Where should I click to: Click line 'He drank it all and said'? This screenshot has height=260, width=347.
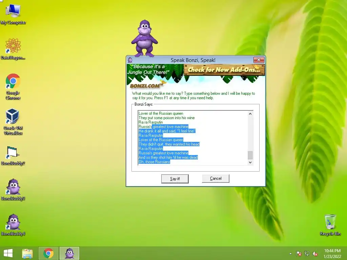(167, 131)
